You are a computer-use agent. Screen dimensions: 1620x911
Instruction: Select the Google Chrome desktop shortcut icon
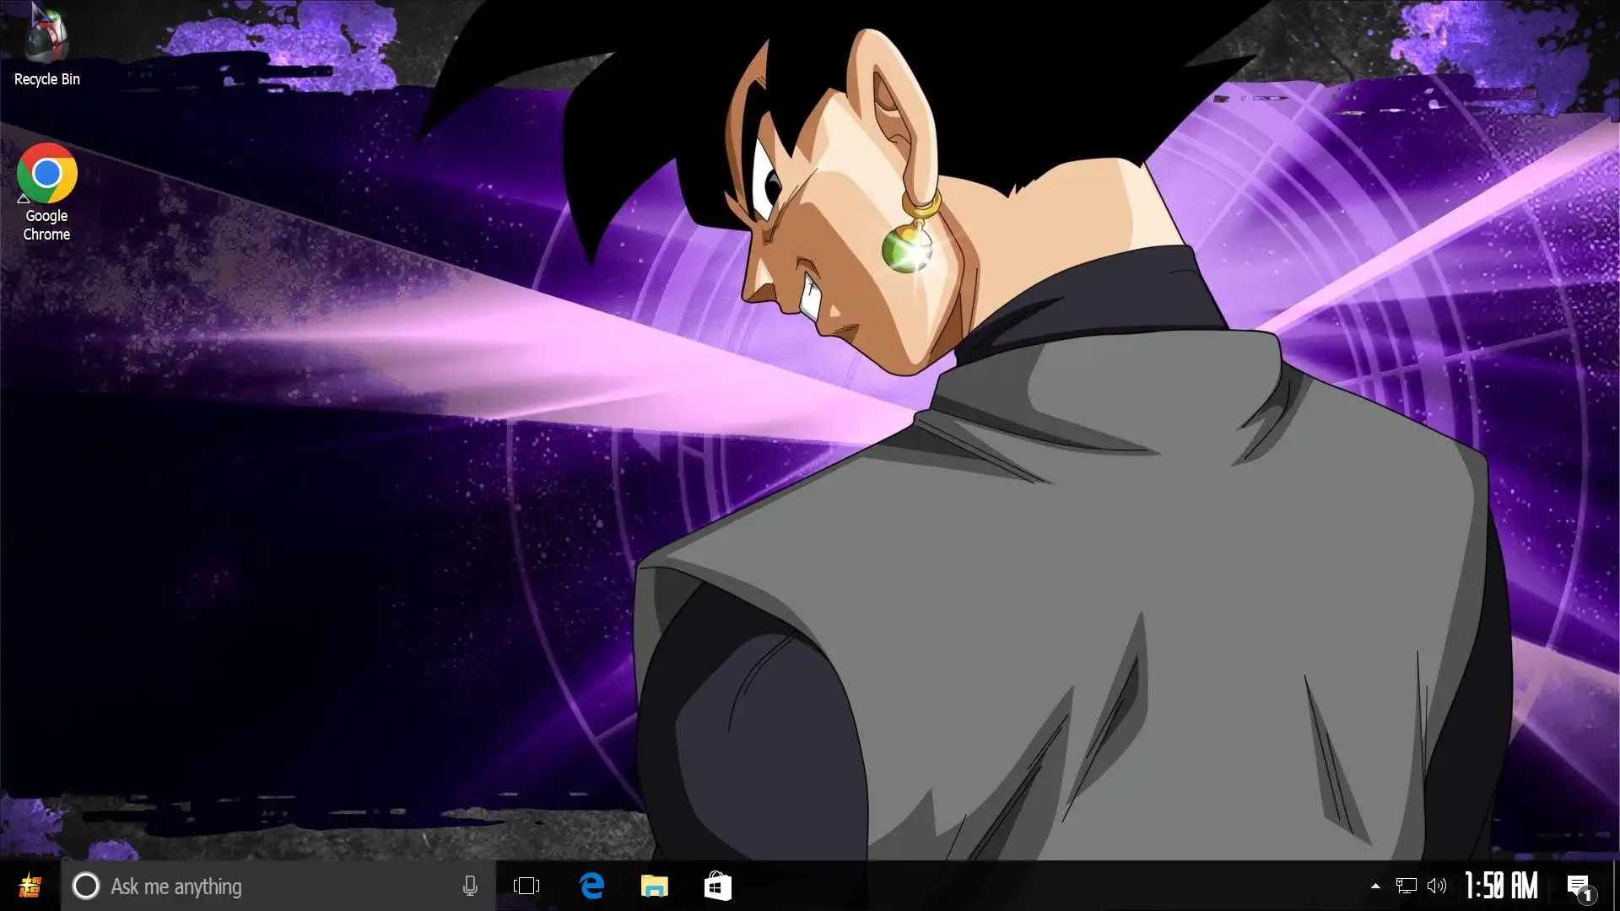click(46, 173)
